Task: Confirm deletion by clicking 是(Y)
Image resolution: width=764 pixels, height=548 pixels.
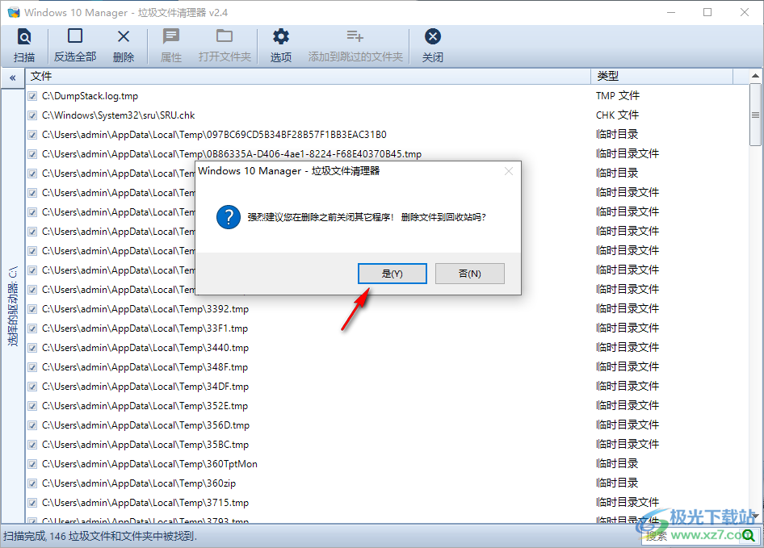Action: click(392, 273)
